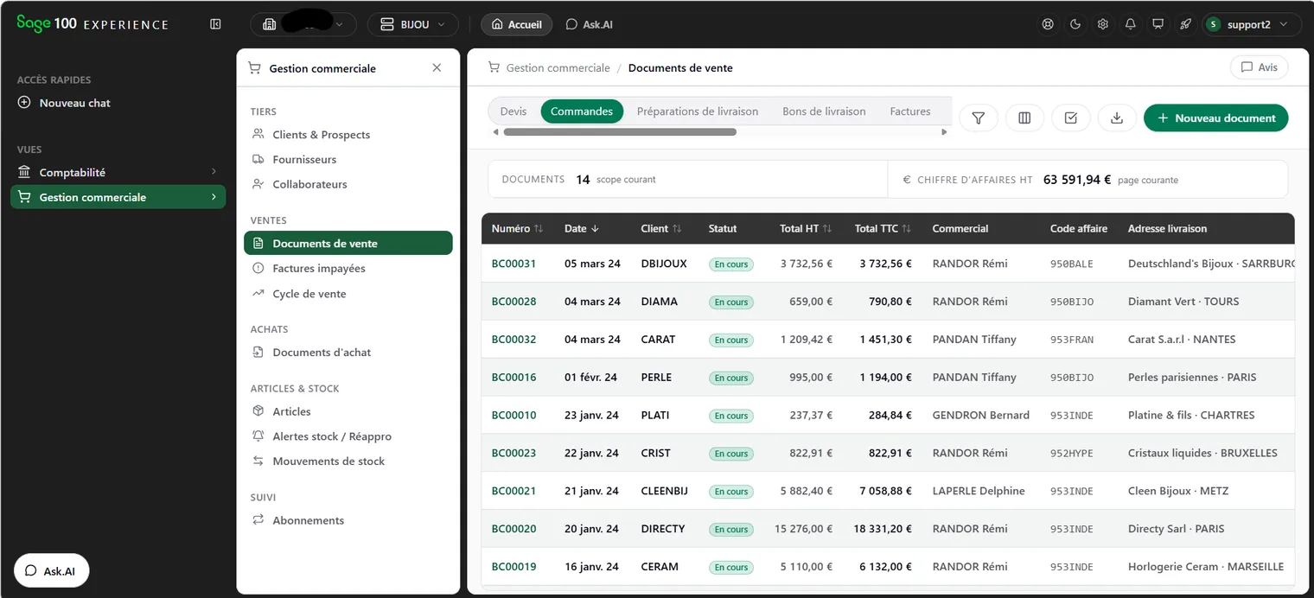The image size is (1314, 598).
Task: Click Carat S.a.r.l · NANTES address
Action: tap(1181, 340)
